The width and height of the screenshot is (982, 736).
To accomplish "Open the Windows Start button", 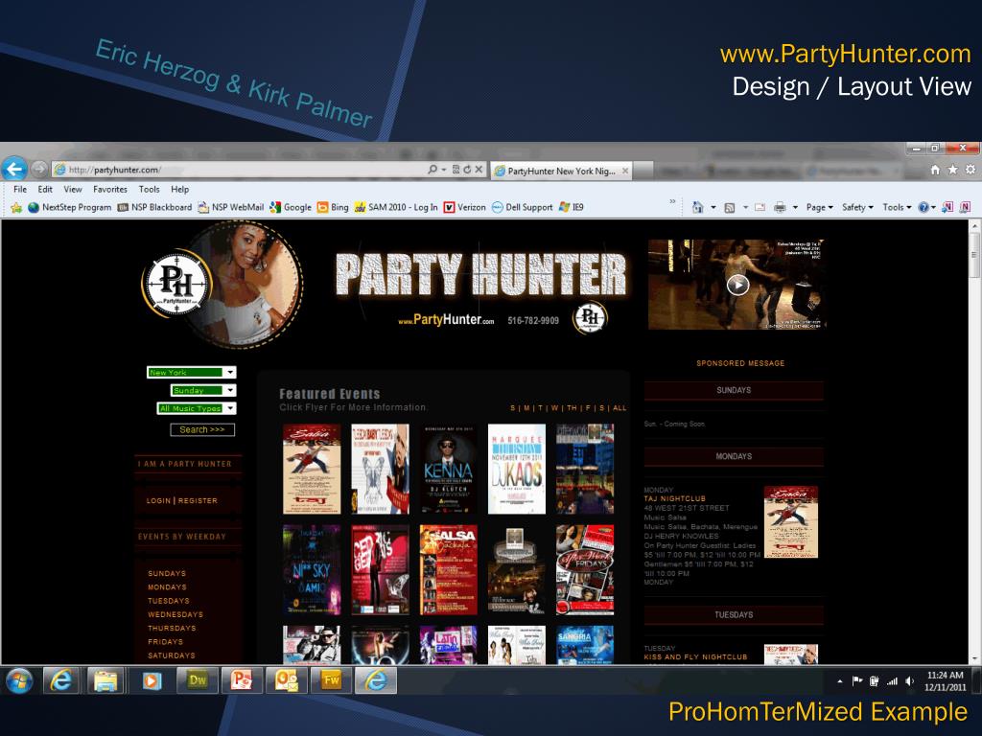I will click(19, 680).
